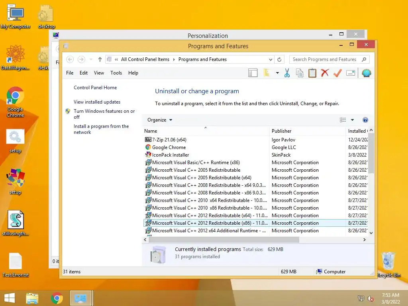Click the vertical scrollbar down arrow

point(371,233)
